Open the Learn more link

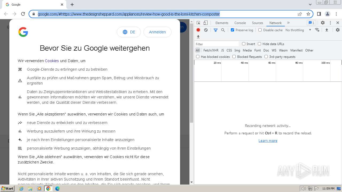tap(268, 141)
